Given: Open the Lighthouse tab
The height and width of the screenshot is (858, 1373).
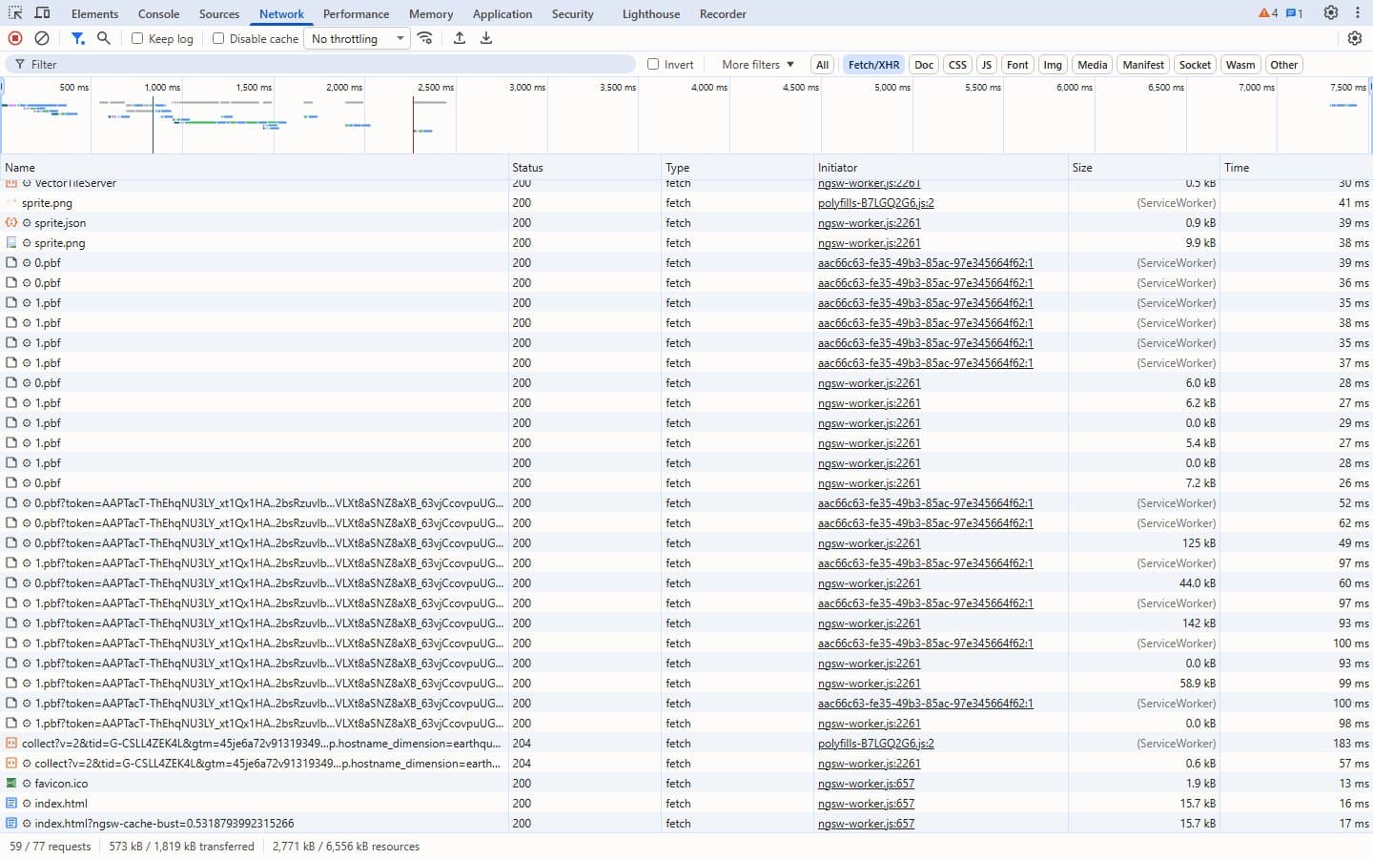Looking at the screenshot, I should (x=651, y=14).
